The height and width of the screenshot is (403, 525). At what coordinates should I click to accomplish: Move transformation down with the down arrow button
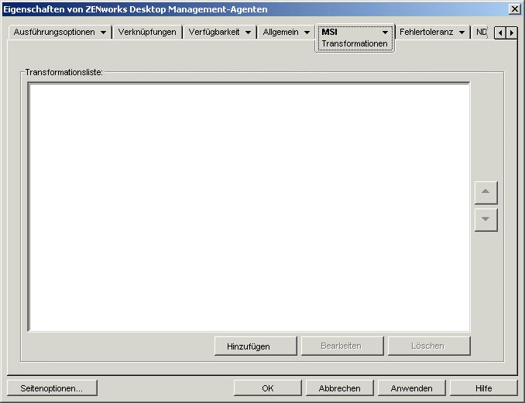(486, 220)
